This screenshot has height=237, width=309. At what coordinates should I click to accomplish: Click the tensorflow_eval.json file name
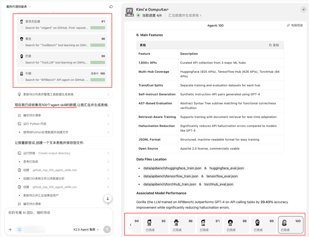[222, 176]
